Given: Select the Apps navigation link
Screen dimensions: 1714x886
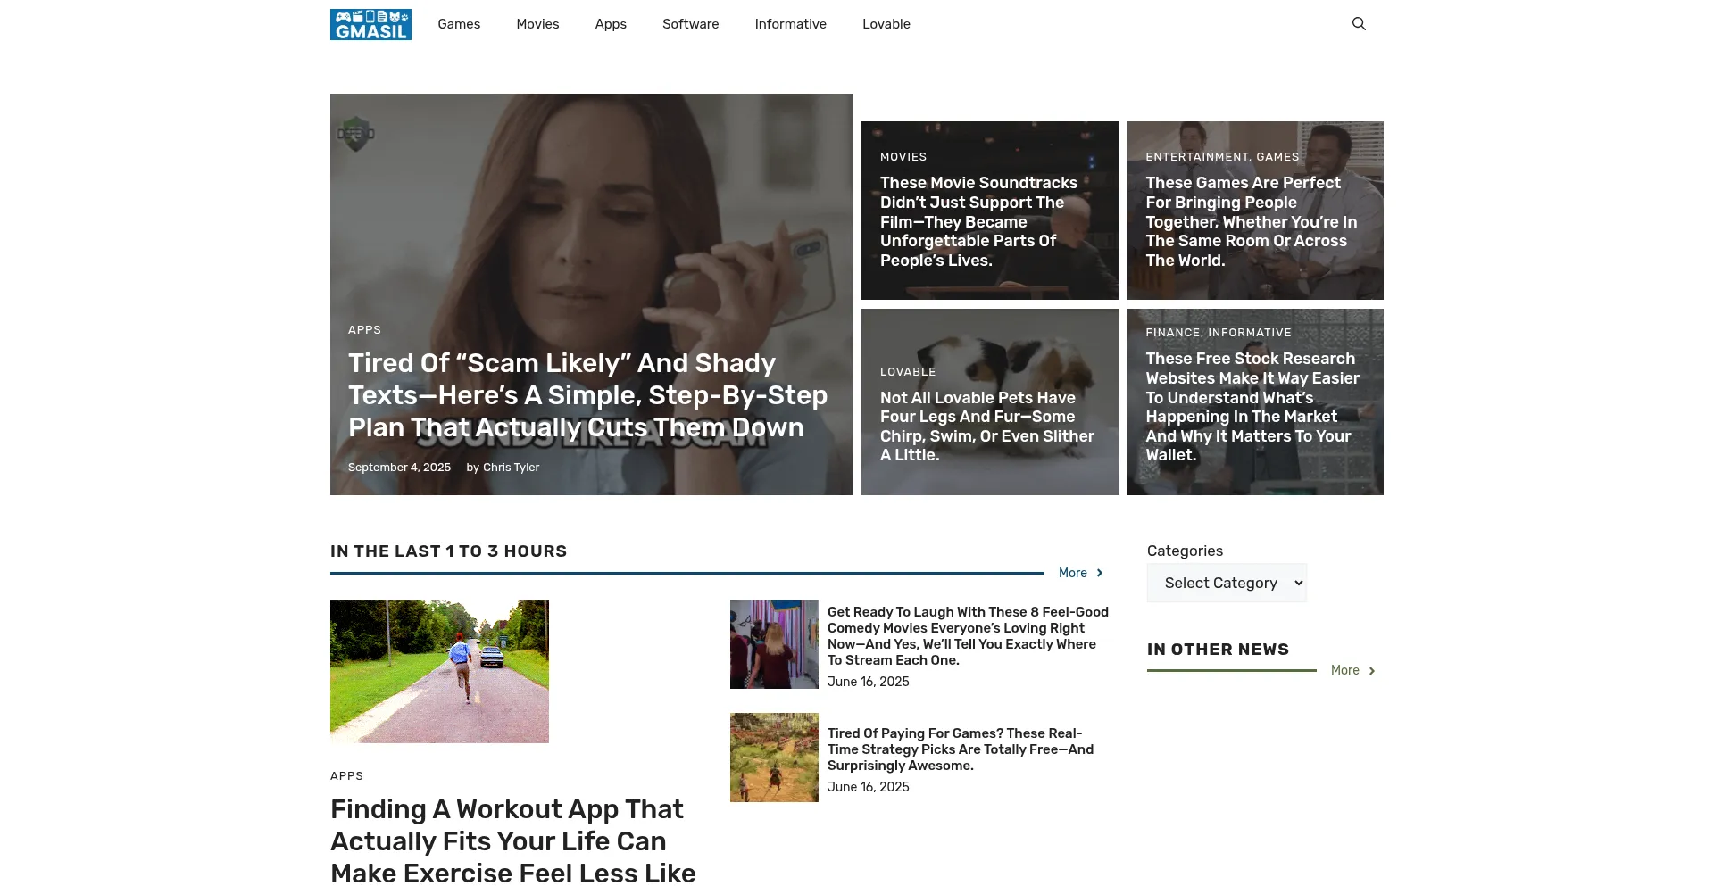Looking at the screenshot, I should point(611,24).
